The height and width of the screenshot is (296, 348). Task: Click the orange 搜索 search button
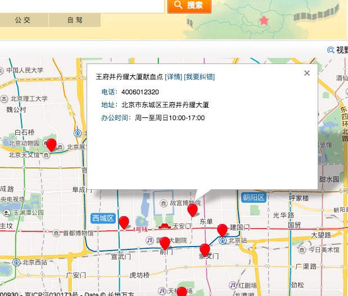[x=189, y=6]
